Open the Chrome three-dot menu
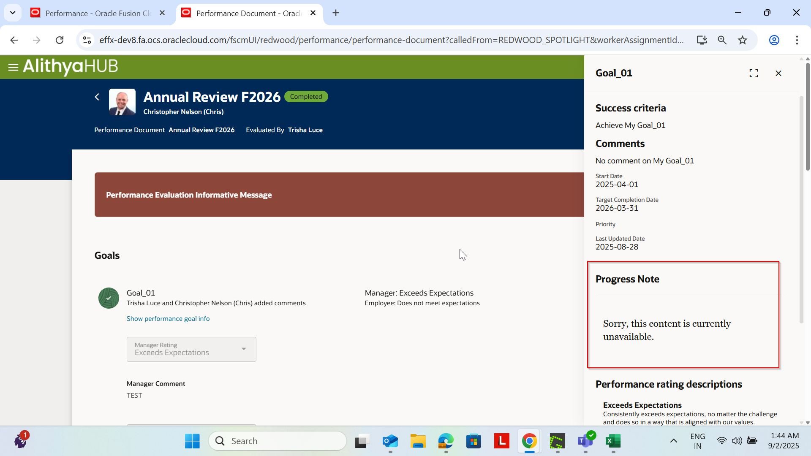Viewport: 811px width, 456px height. pyautogui.click(x=797, y=40)
